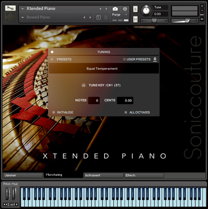Click the Xtended Piano instrument name
The height and width of the screenshot is (209, 208).
[41, 9]
